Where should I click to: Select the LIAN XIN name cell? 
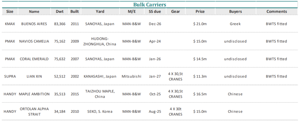point(34,76)
